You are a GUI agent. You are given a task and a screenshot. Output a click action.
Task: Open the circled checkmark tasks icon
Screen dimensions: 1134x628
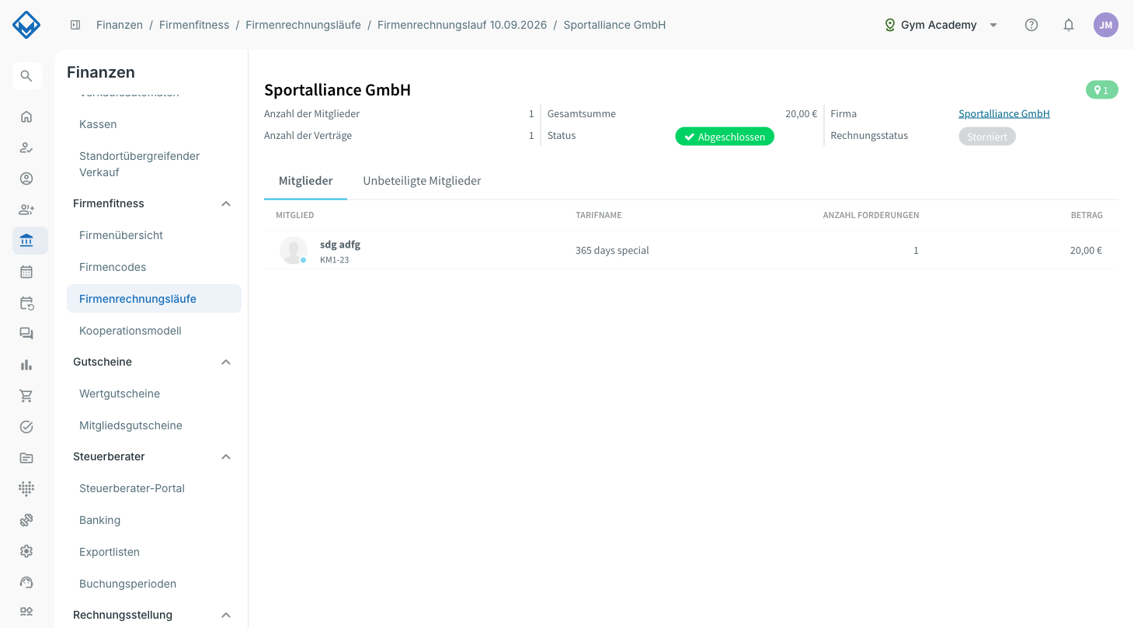click(26, 427)
